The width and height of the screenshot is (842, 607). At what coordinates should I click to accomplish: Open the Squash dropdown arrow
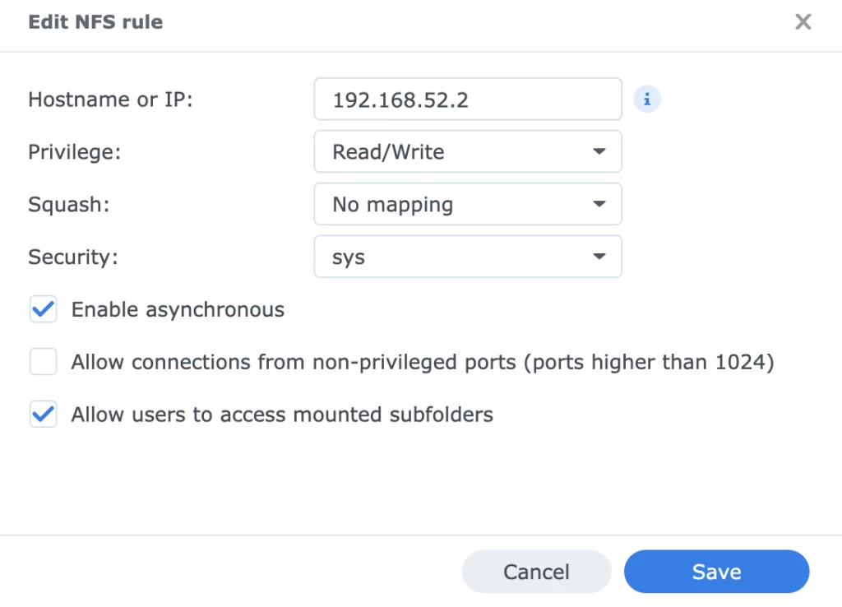click(599, 204)
